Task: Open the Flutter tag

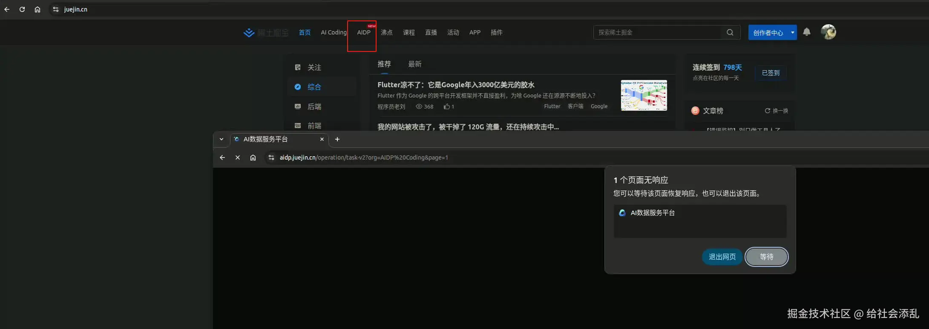Action: point(552,106)
